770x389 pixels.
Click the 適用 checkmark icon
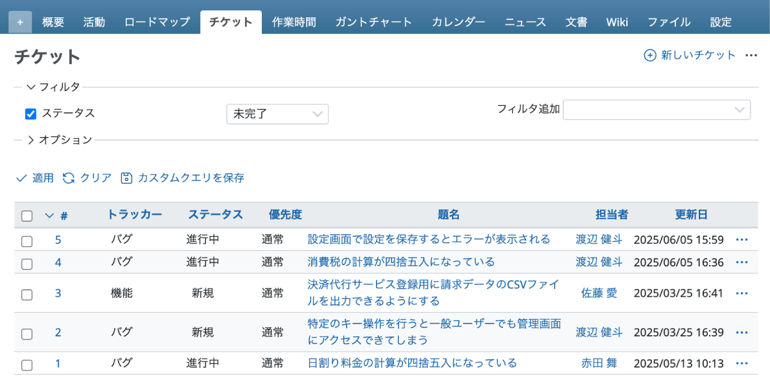tap(21, 178)
